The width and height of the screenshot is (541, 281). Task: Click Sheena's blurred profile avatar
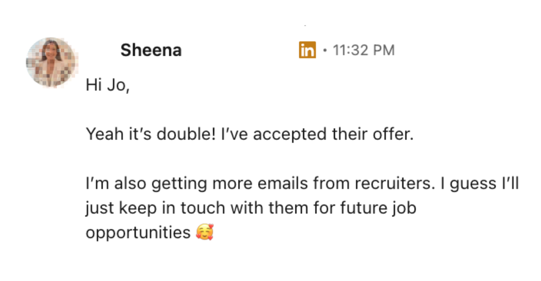tap(51, 63)
